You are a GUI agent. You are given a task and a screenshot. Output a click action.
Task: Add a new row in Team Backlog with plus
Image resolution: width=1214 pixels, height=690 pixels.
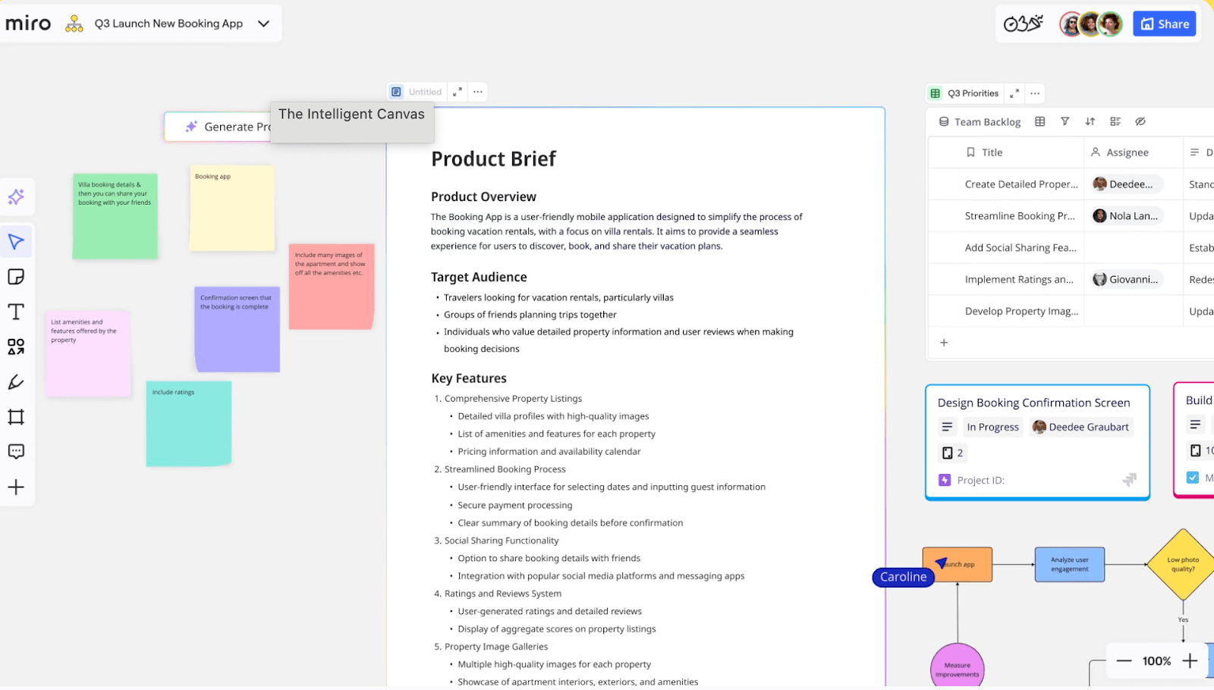944,343
